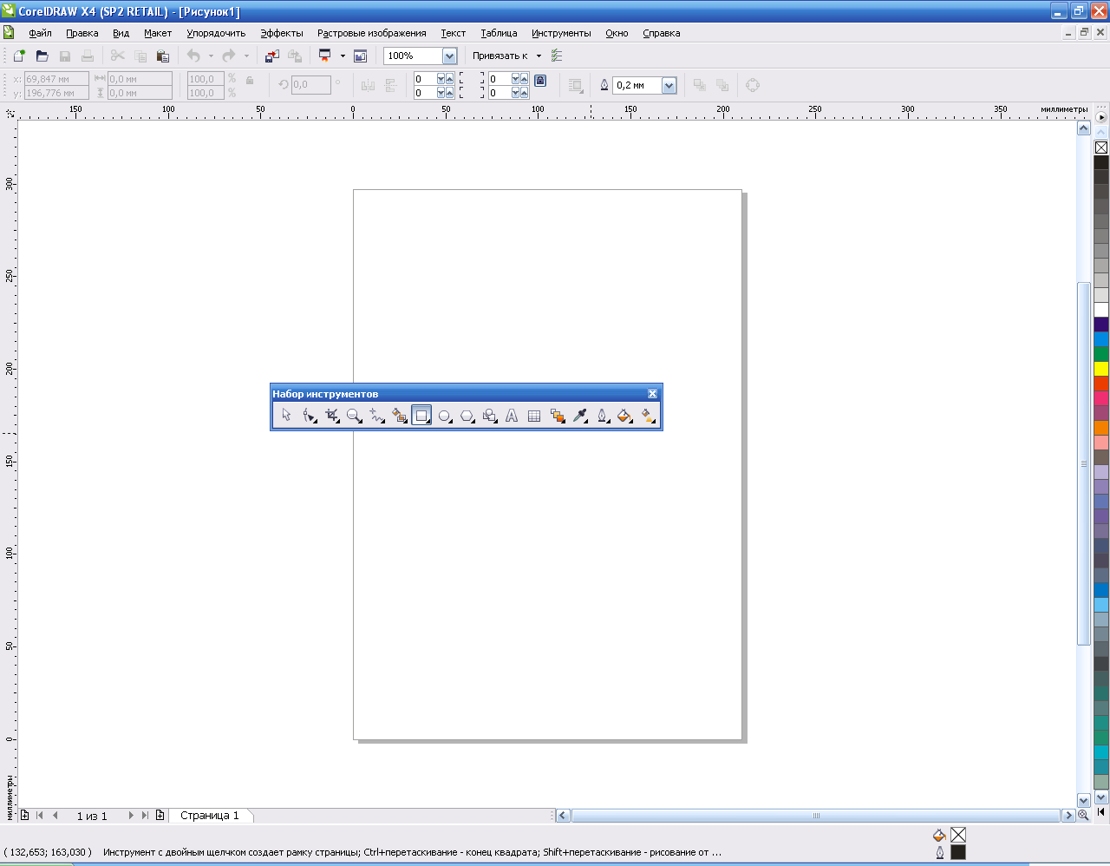Choose the Table tool in toolbox

534,416
